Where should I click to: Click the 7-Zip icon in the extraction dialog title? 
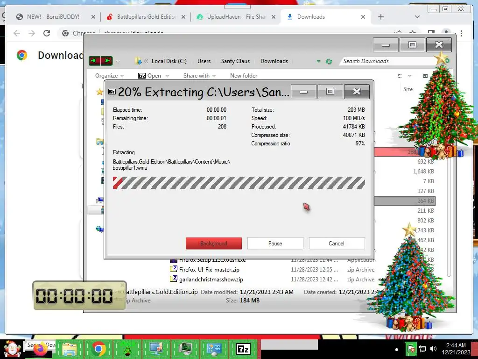112,92
